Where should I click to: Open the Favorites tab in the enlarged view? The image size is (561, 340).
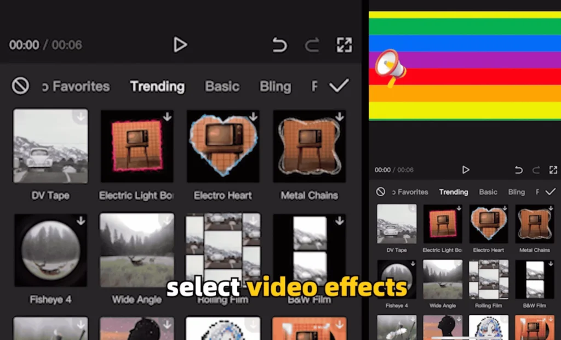76,86
